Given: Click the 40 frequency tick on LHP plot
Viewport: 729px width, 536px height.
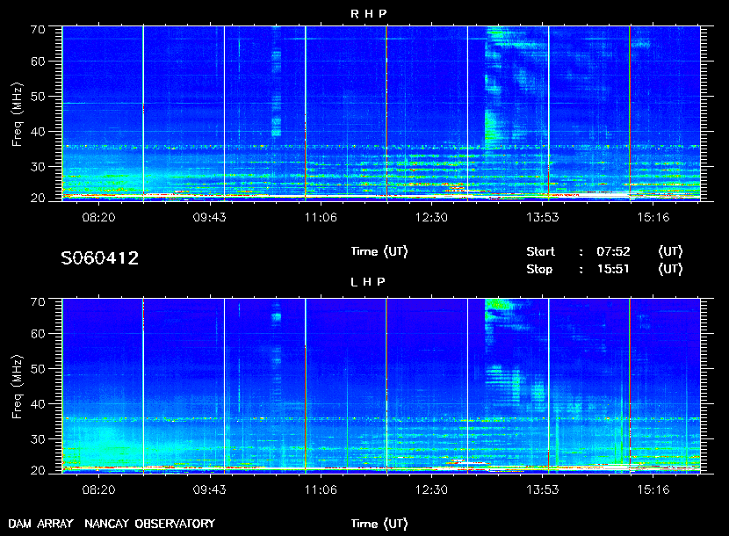Looking at the screenshot, I should click(x=38, y=404).
